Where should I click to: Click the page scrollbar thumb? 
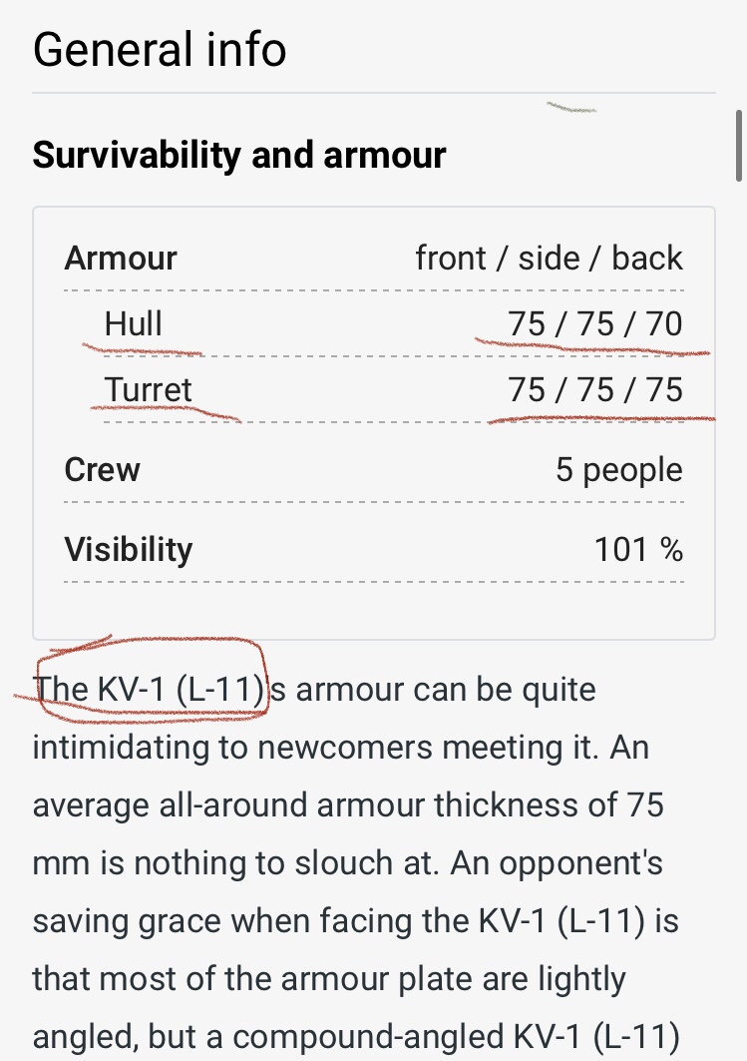click(x=739, y=145)
